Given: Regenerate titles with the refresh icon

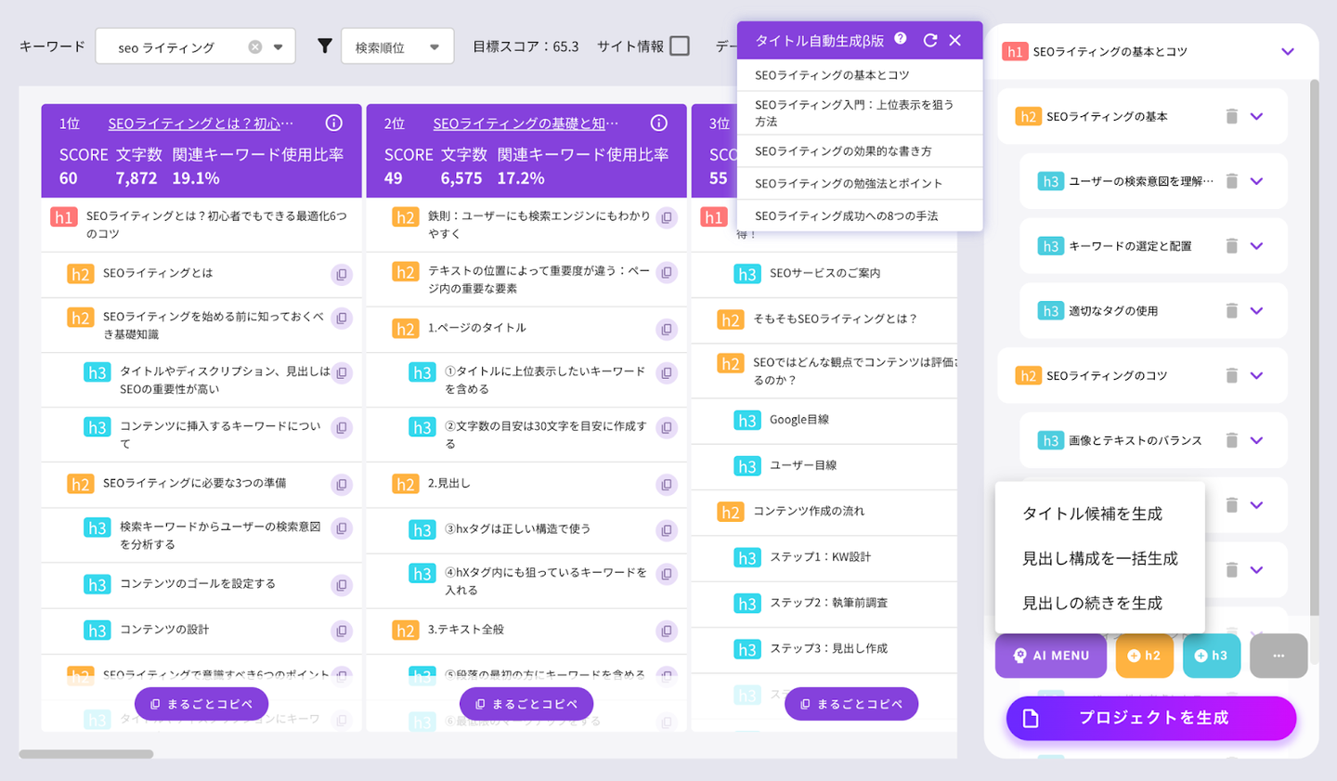Looking at the screenshot, I should [x=930, y=40].
